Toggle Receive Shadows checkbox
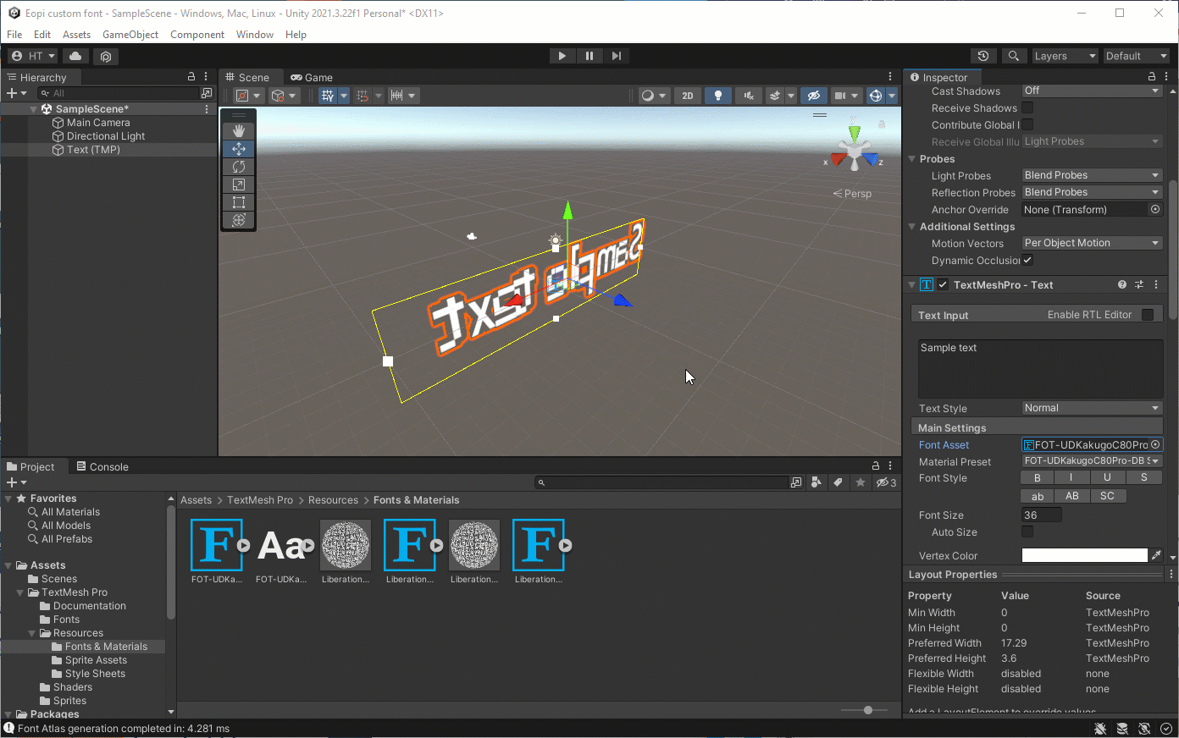Image resolution: width=1179 pixels, height=738 pixels. click(x=1027, y=107)
